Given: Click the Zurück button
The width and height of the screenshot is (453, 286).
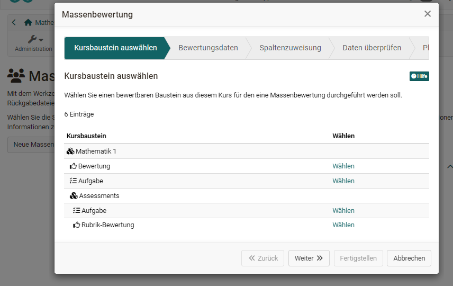Looking at the screenshot, I should [262, 258].
